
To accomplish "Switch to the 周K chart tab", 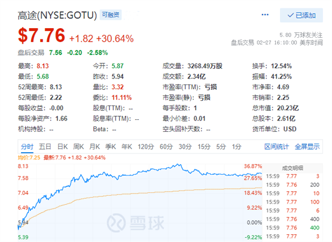I will (x=78, y=147).
